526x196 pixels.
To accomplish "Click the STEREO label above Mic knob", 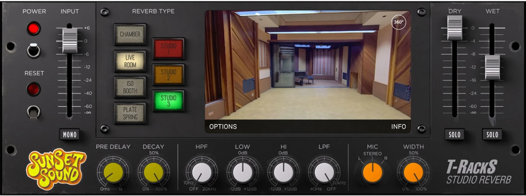I will [373, 153].
